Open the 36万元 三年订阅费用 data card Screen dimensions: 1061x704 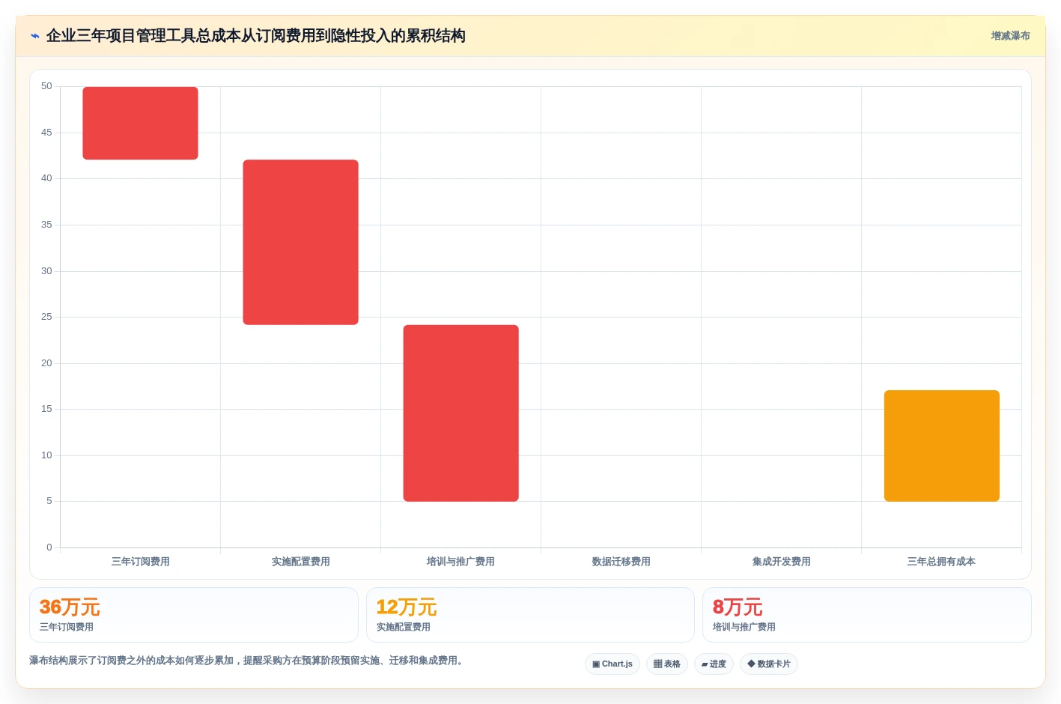(x=194, y=615)
